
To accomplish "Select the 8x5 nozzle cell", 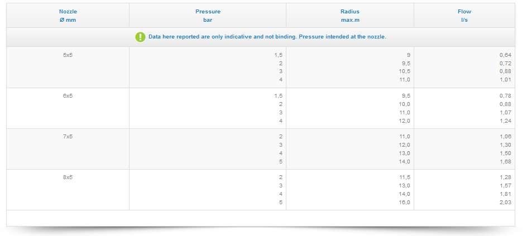I will [68, 177].
